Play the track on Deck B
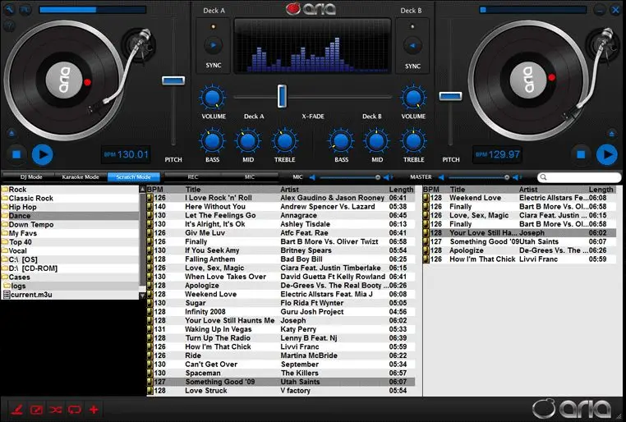Image resolution: width=626 pixels, height=422 pixels. pos(607,154)
